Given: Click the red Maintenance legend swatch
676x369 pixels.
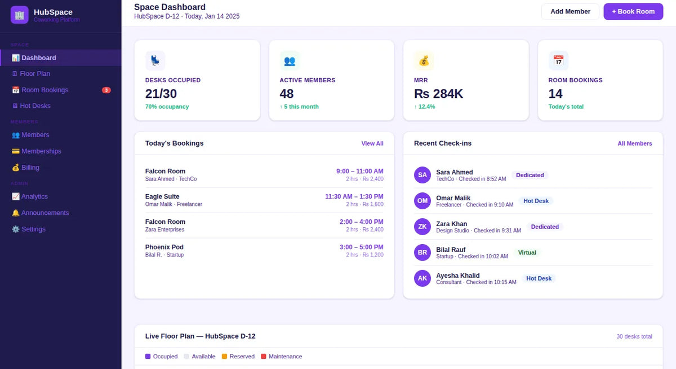Looking at the screenshot, I should [263, 356].
